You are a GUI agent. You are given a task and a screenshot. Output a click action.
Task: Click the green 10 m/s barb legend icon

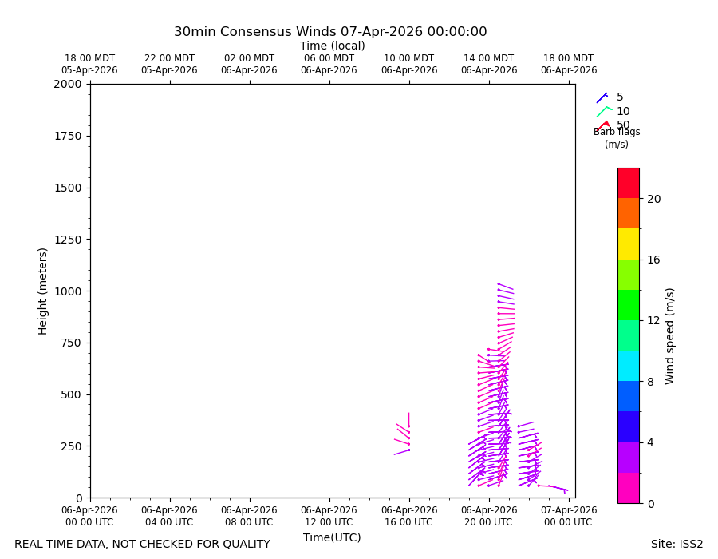point(604,112)
